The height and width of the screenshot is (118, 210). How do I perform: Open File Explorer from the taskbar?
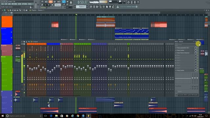(x=56, y=116)
